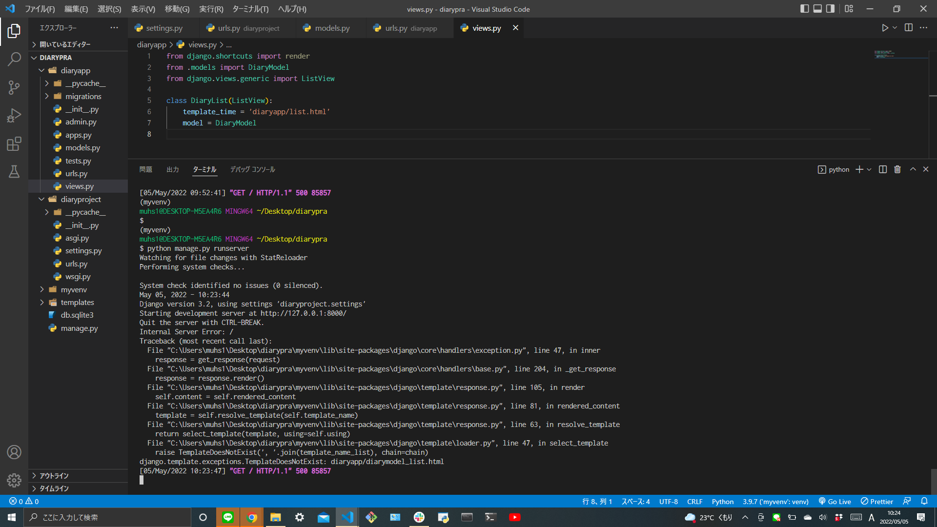This screenshot has height=527, width=937.
Task: Customize layout icon in title bar
Action: [849, 9]
